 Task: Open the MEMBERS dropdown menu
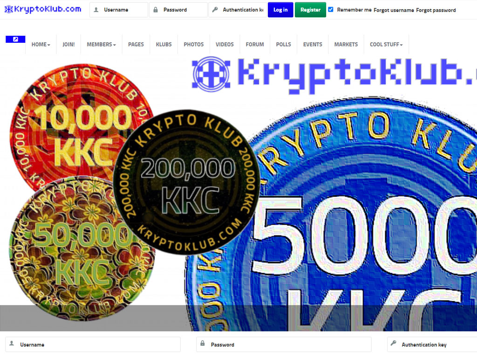click(101, 44)
